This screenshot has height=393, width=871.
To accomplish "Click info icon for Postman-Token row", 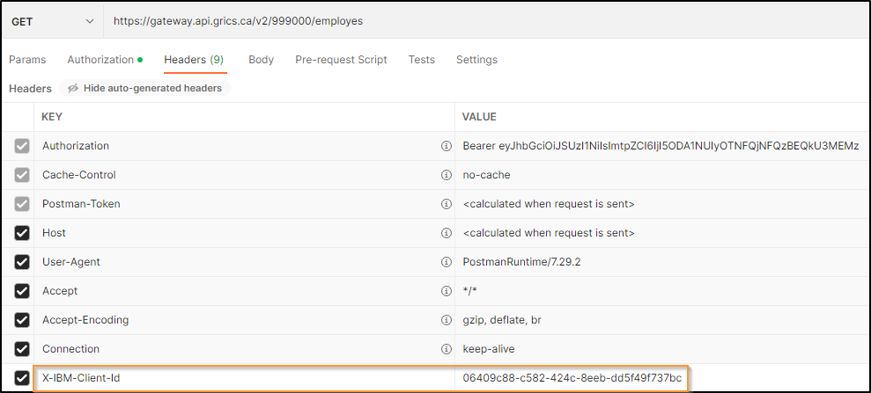I will click(446, 204).
